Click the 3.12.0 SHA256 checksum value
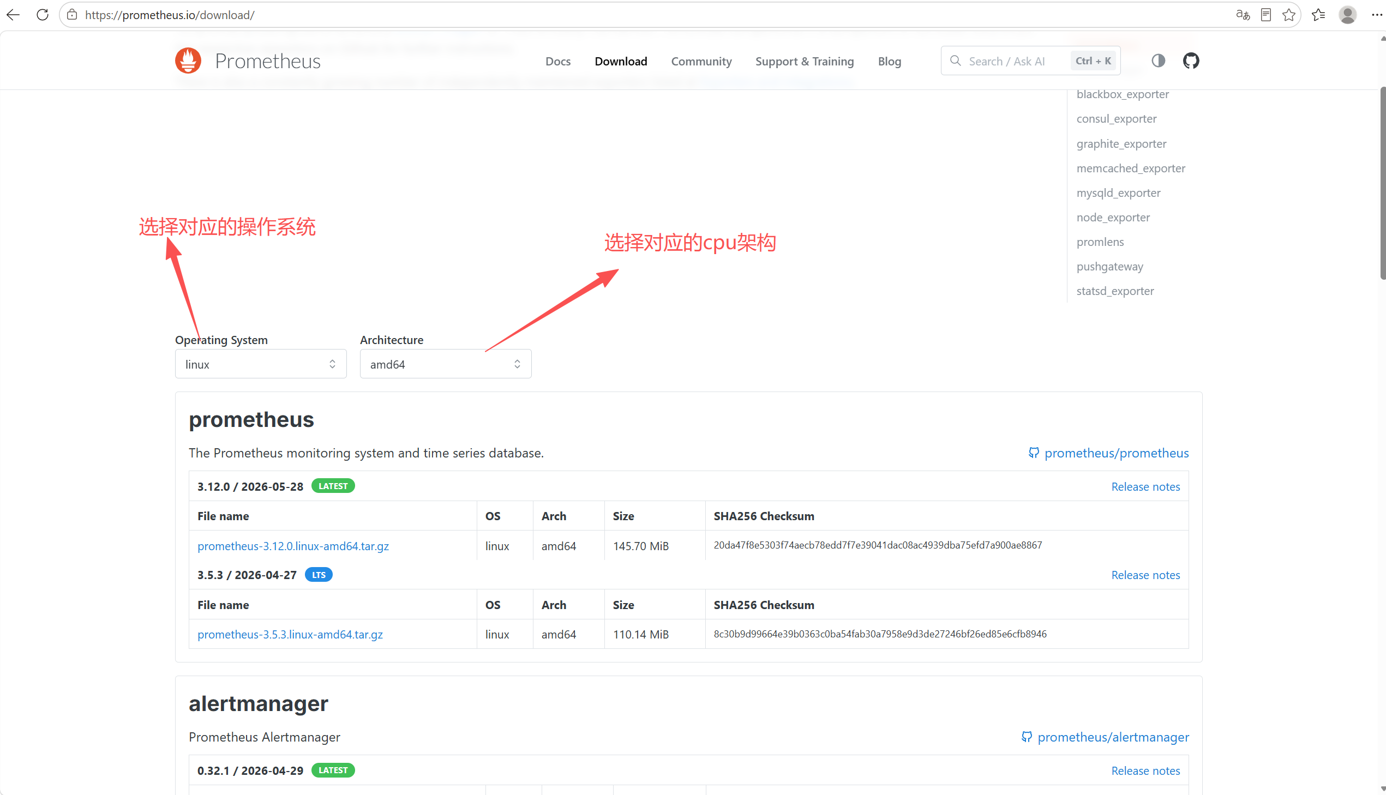1386x795 pixels. tap(878, 545)
